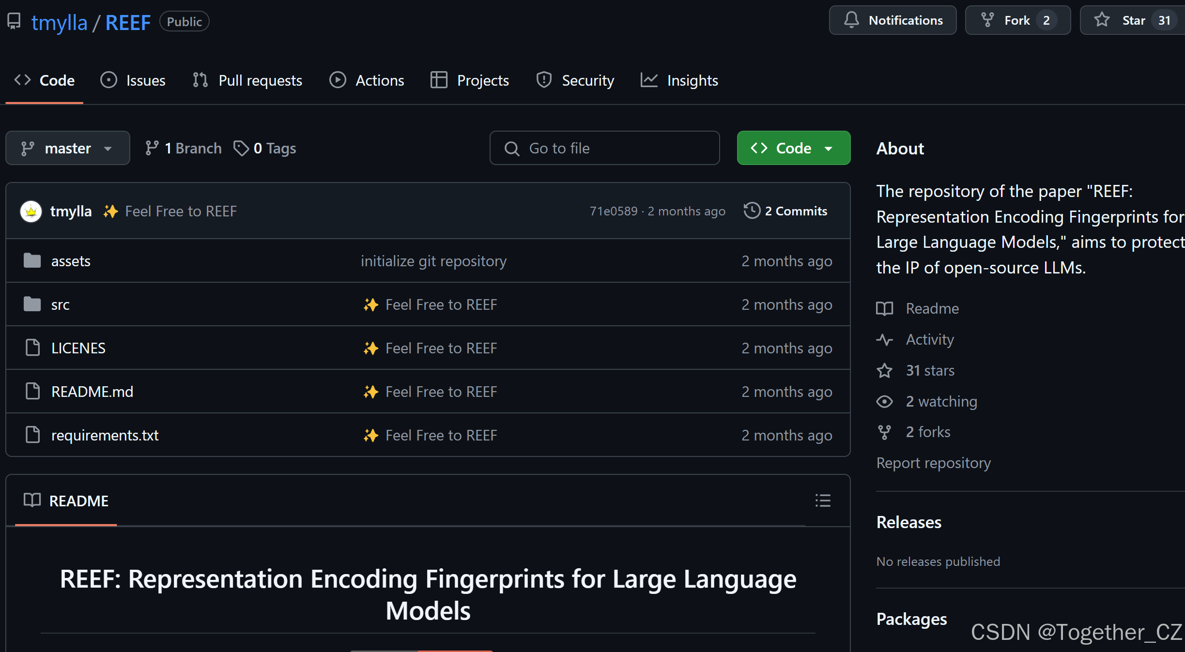Image resolution: width=1185 pixels, height=652 pixels.
Task: Expand the green Code dropdown
Action: [x=793, y=148]
